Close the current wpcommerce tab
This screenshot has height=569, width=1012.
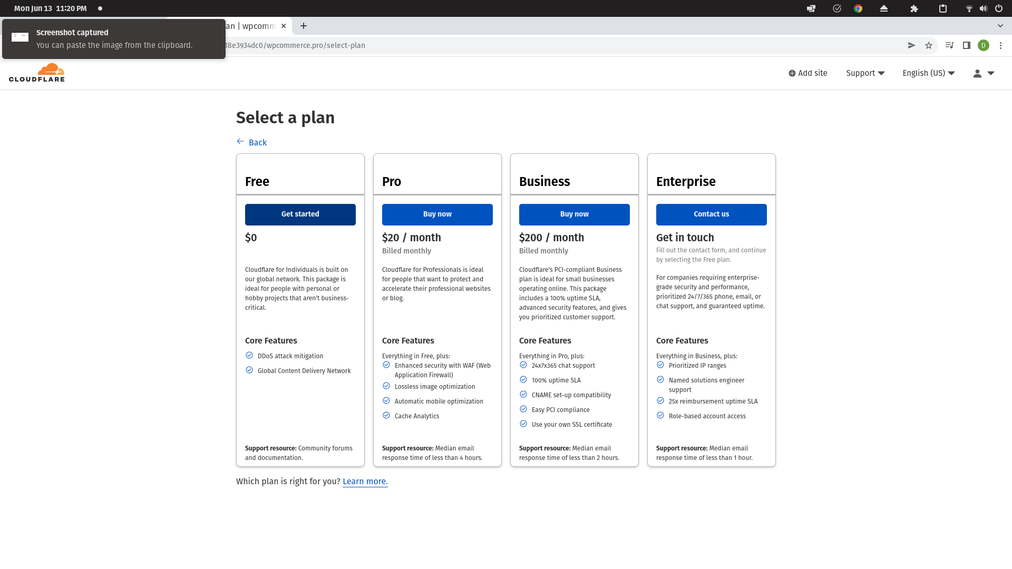(284, 26)
